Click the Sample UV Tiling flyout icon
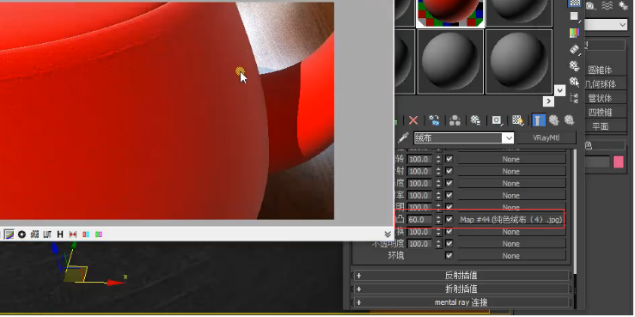The image size is (635, 317). (x=575, y=16)
